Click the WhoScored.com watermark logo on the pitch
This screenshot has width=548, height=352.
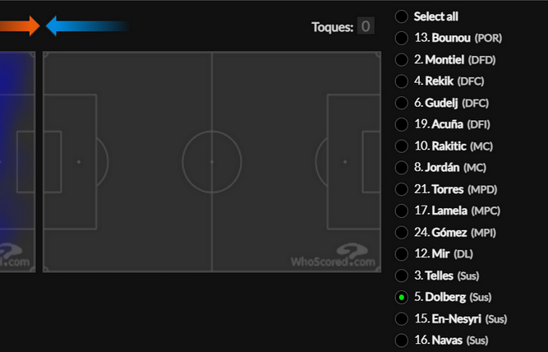click(x=333, y=256)
